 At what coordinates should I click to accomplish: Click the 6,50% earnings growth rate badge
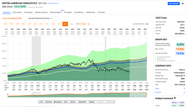tap(180, 45)
